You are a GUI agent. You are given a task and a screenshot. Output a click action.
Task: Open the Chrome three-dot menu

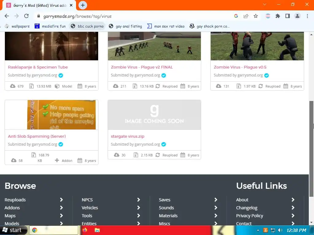307,16
